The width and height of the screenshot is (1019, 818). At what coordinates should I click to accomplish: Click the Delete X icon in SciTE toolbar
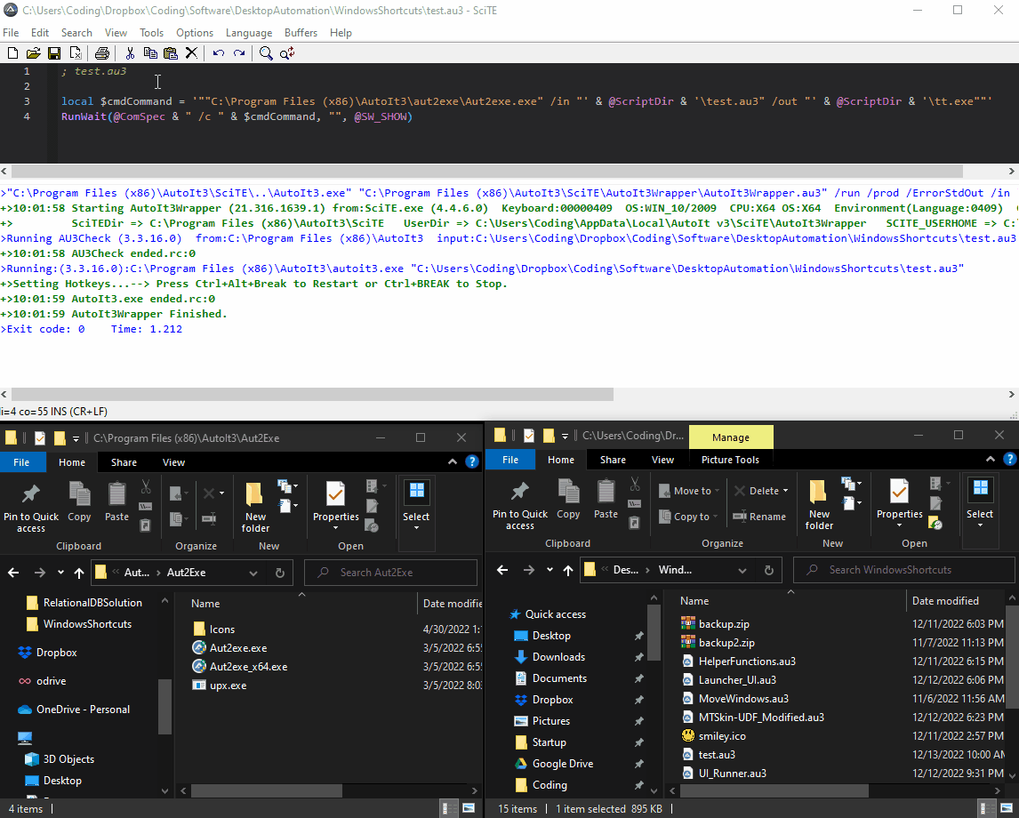coord(192,53)
